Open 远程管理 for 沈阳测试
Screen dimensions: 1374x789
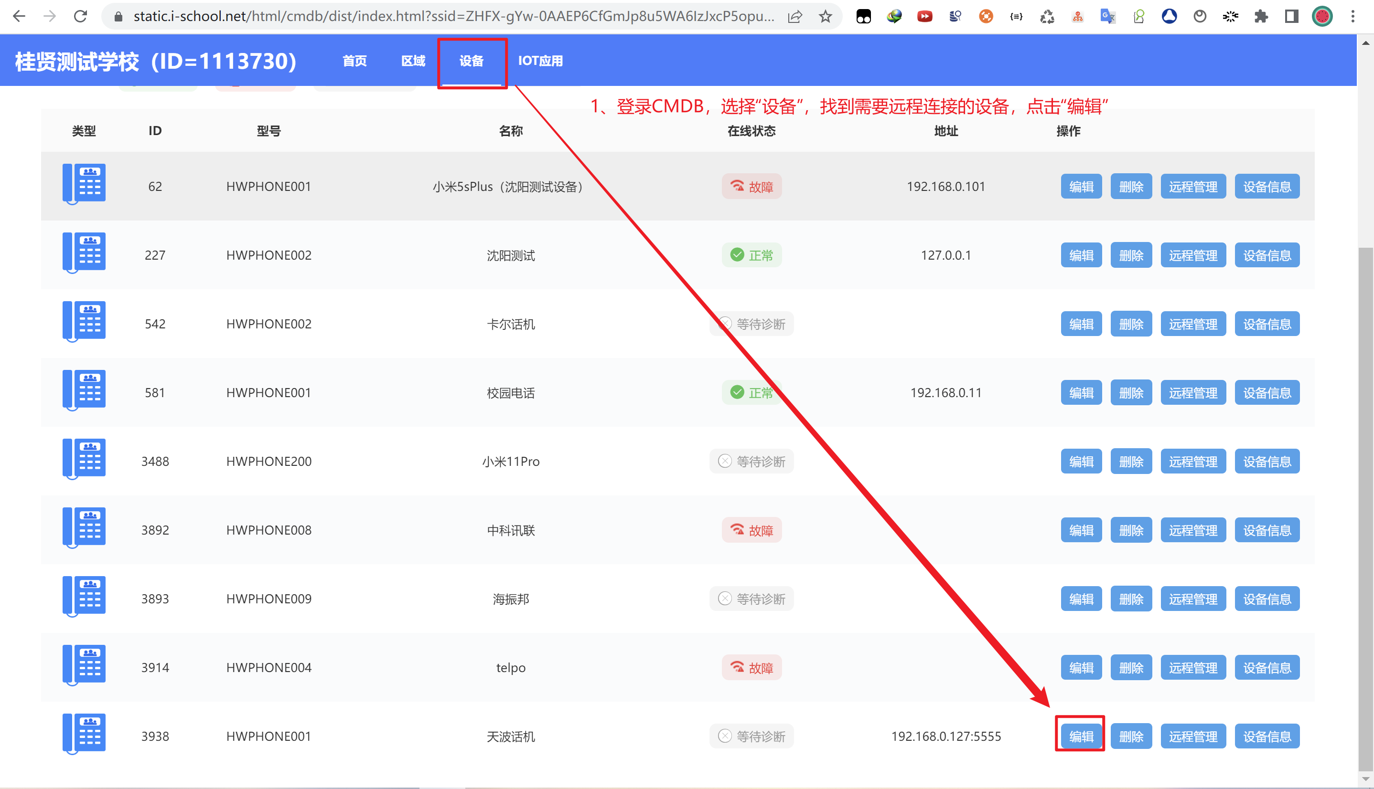pos(1193,255)
